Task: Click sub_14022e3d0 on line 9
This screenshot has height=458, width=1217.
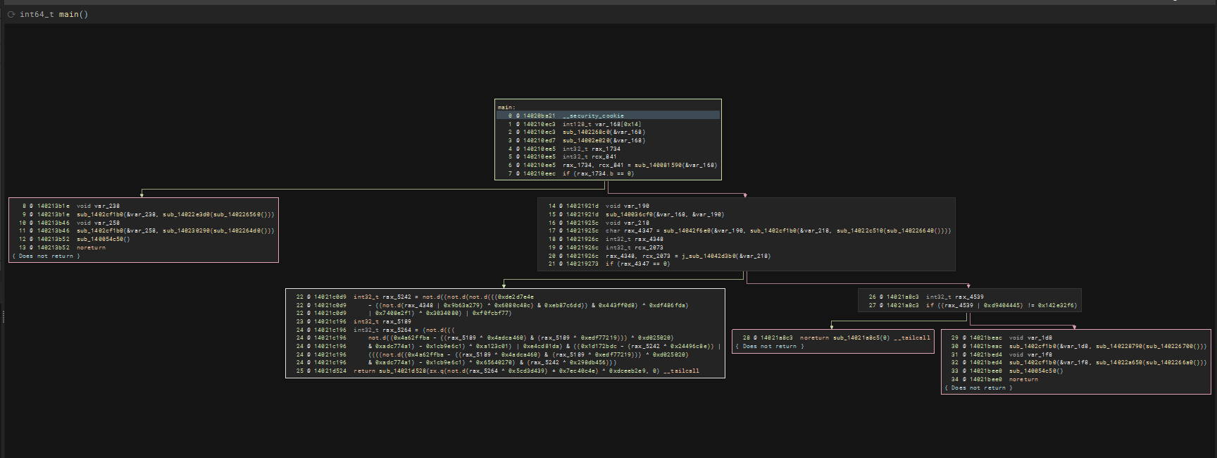Action: click(x=186, y=214)
